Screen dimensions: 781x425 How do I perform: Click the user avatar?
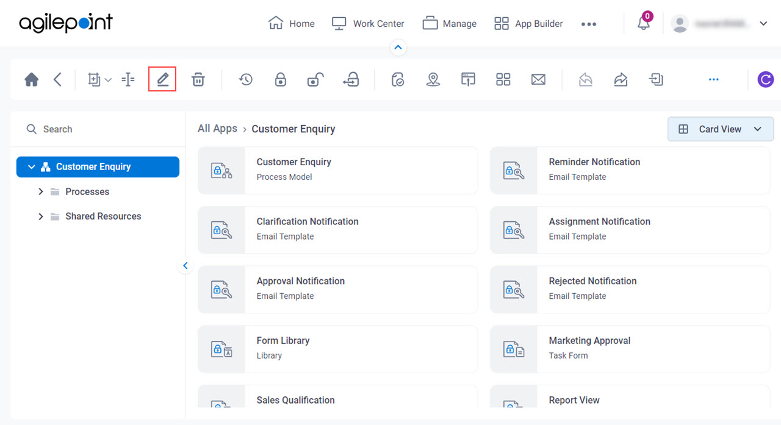click(x=679, y=23)
